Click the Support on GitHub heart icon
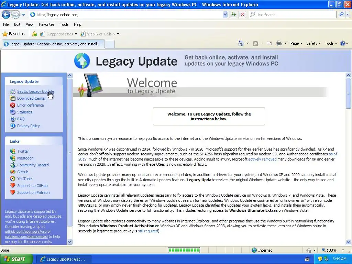Screen dimensions: 352x264 tap(13, 186)
